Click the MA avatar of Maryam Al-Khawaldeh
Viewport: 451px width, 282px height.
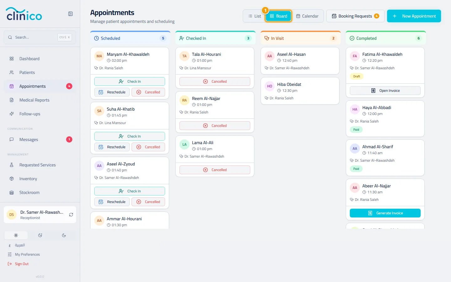point(99,56)
